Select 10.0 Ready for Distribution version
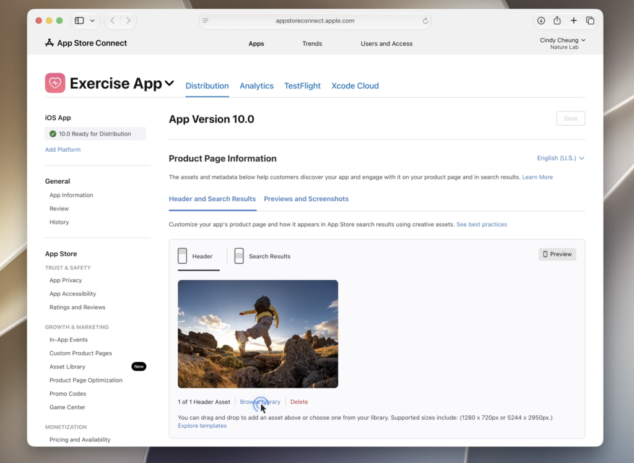The image size is (634, 463). tap(95, 134)
